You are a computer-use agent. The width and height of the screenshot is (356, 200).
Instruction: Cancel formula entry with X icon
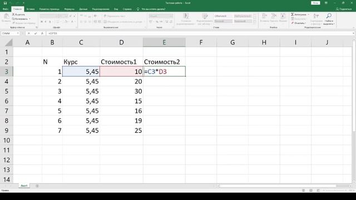[28, 33]
